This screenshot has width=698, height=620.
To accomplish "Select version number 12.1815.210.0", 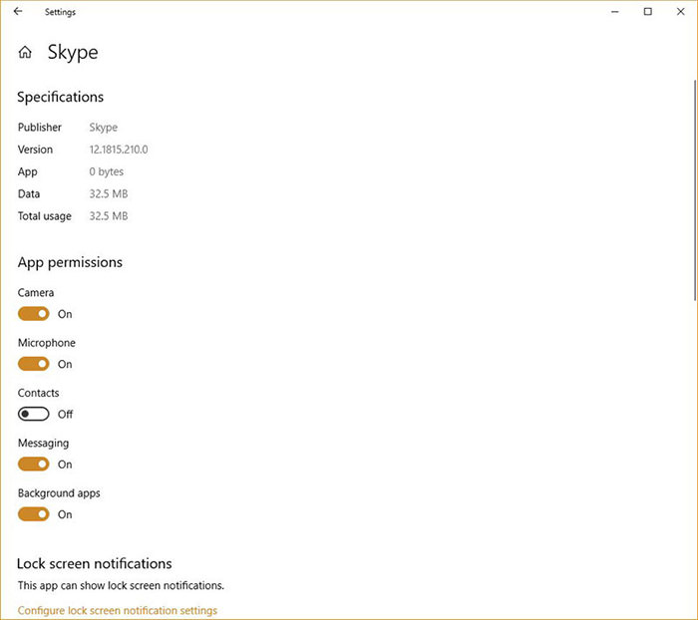I will click(x=119, y=150).
